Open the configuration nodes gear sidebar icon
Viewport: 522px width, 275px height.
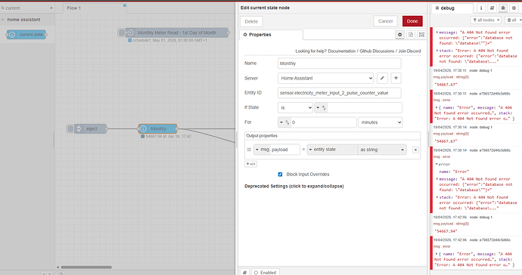(x=514, y=8)
